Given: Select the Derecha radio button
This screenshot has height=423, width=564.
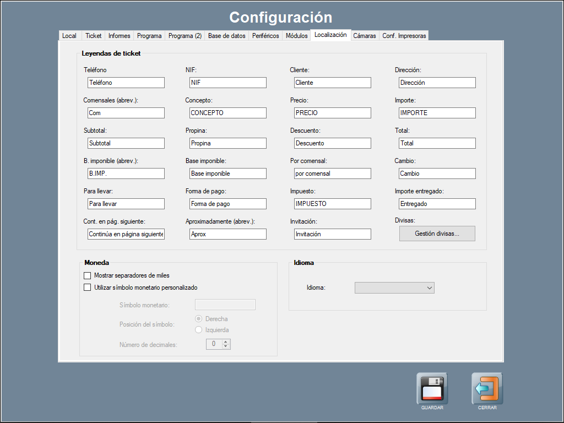Looking at the screenshot, I should tap(199, 319).
